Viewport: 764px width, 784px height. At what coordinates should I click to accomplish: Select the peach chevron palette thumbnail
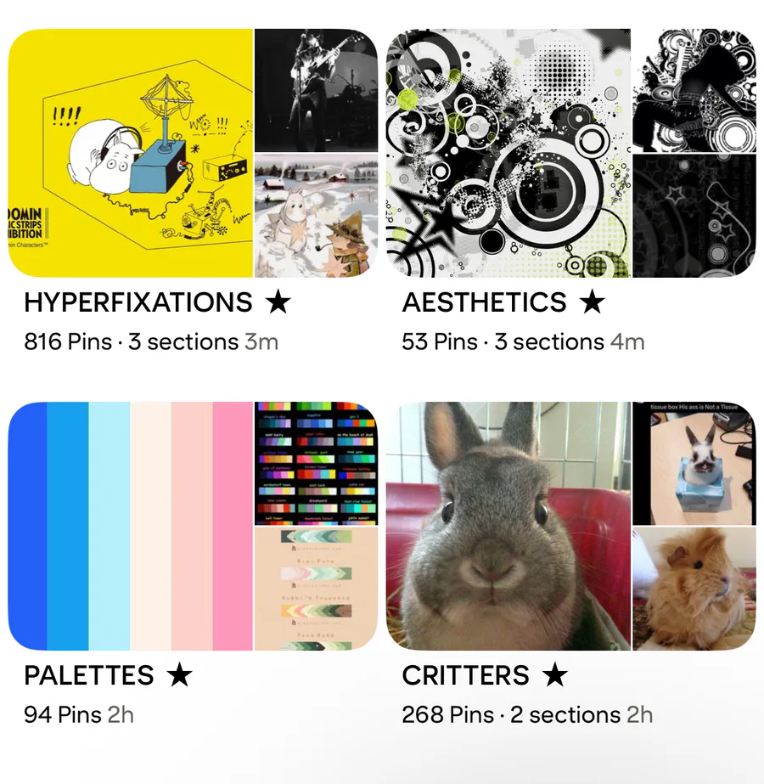[x=317, y=589]
